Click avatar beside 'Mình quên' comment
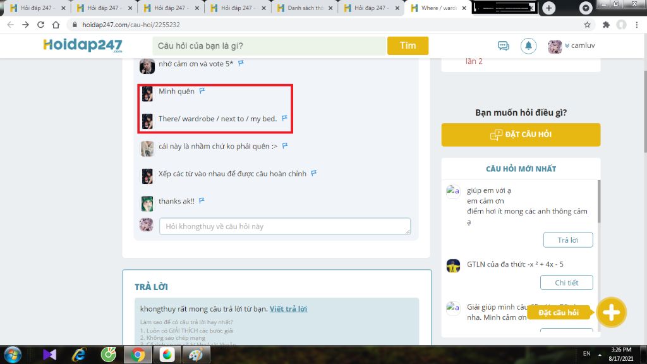The image size is (647, 364). tap(147, 94)
